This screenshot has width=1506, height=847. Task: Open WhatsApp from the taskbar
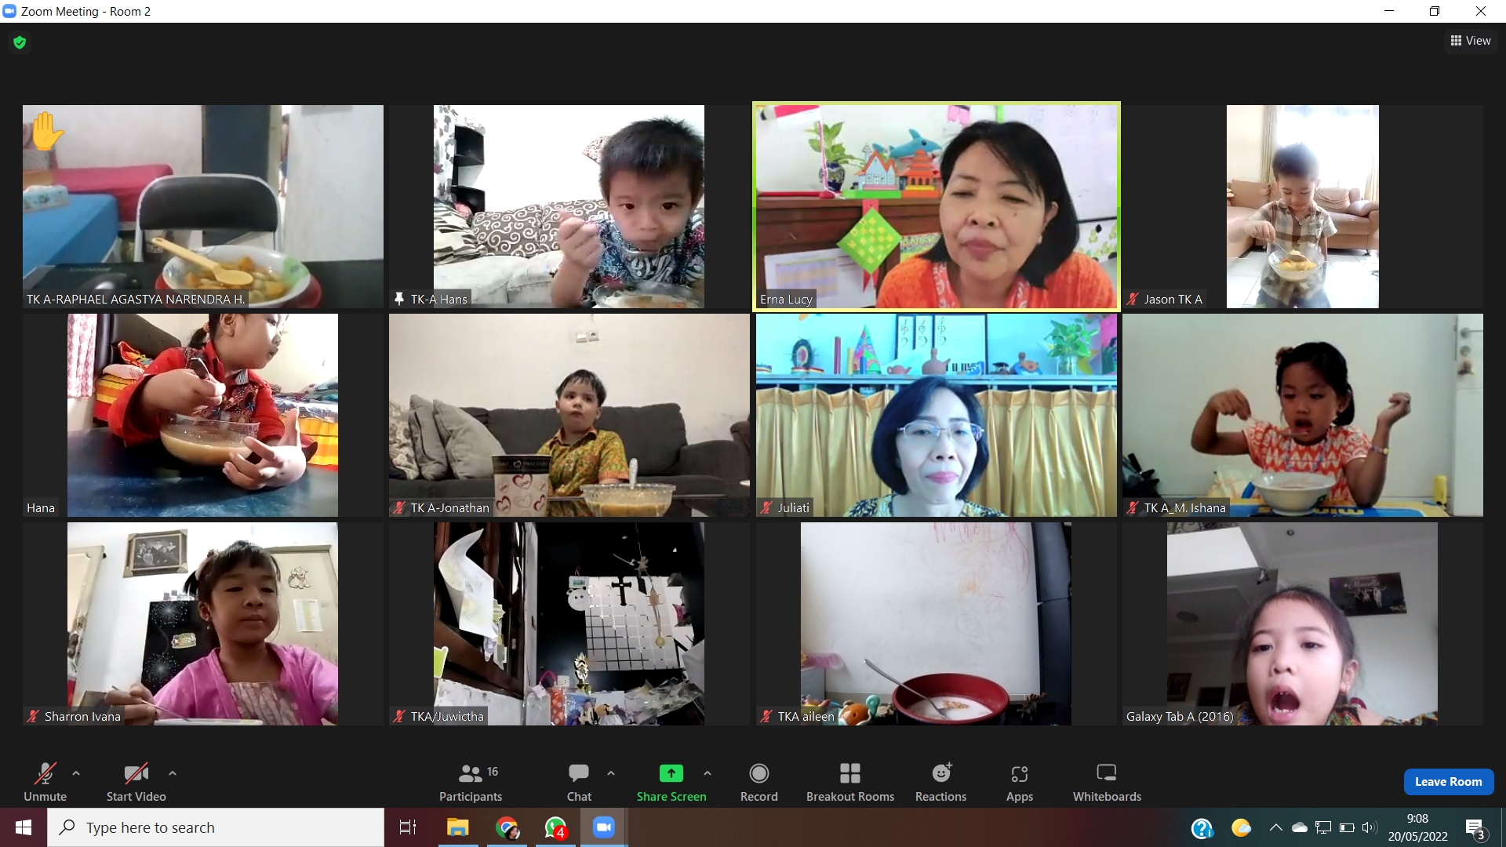555,827
